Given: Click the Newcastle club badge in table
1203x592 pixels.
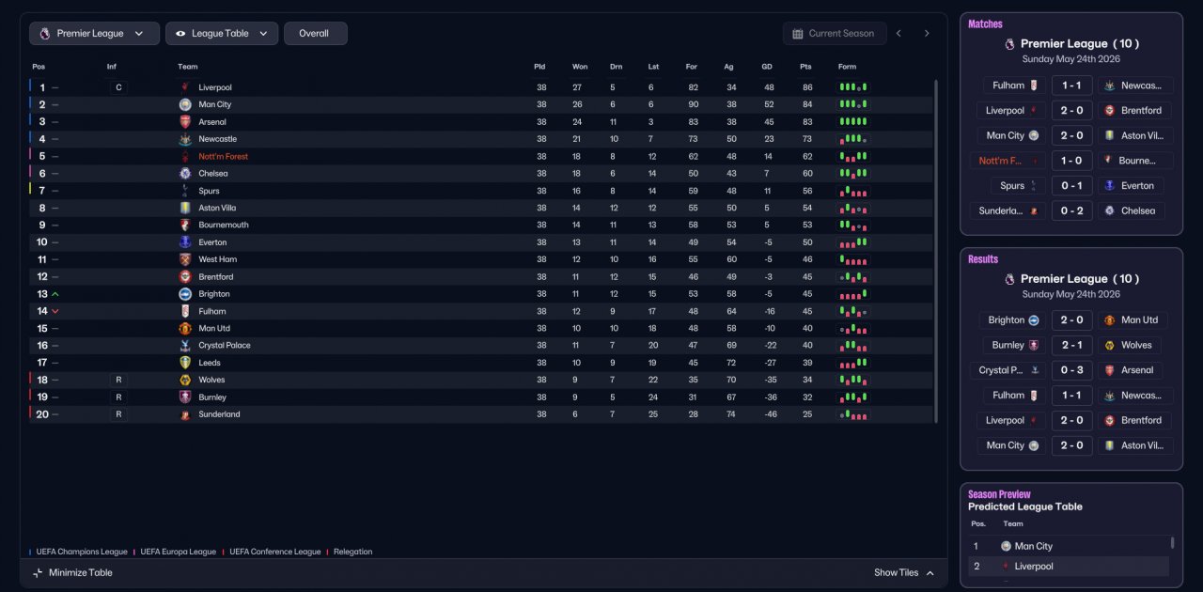Looking at the screenshot, I should point(185,139).
